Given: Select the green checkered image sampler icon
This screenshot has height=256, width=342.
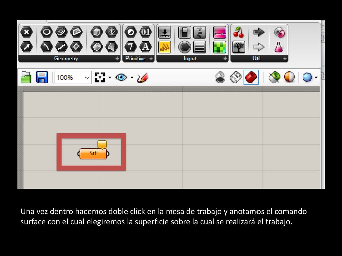Looking at the screenshot, I should click(x=220, y=47).
